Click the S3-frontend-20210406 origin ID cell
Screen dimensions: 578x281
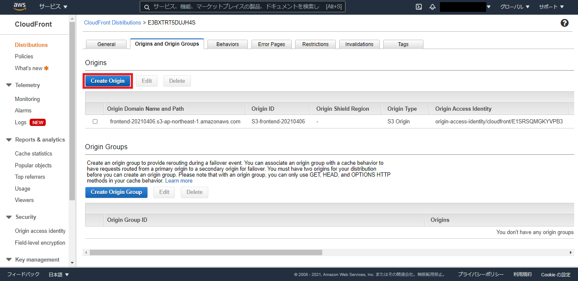point(278,122)
